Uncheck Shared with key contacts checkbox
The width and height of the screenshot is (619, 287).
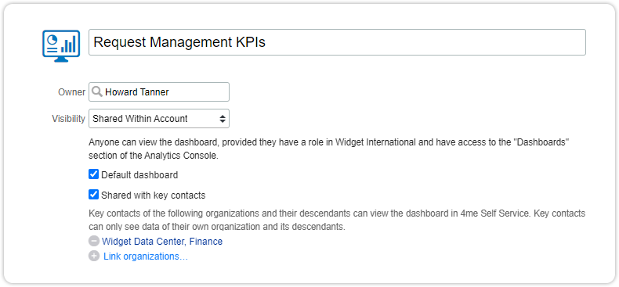click(93, 195)
